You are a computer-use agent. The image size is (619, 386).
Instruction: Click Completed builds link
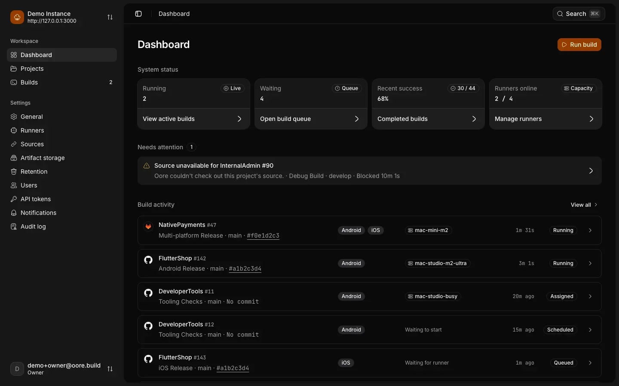(428, 119)
